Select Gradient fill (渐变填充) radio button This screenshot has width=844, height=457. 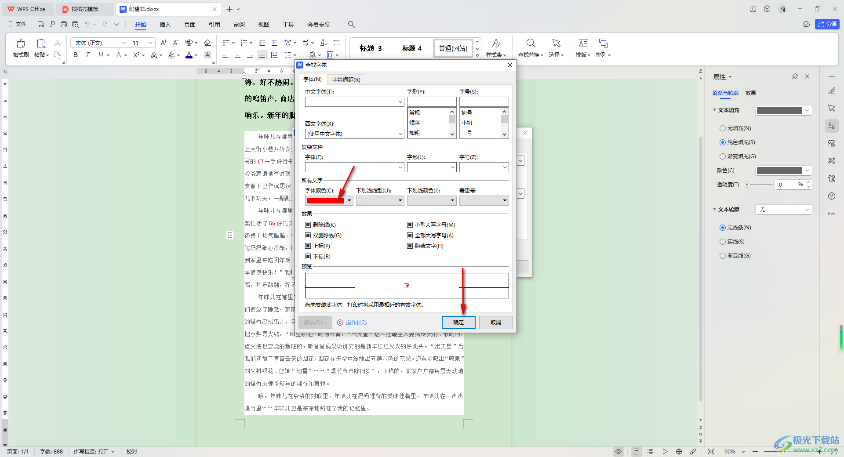click(722, 156)
